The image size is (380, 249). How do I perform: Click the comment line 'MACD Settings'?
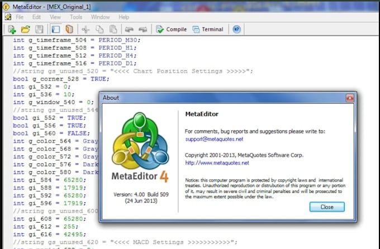point(125,242)
